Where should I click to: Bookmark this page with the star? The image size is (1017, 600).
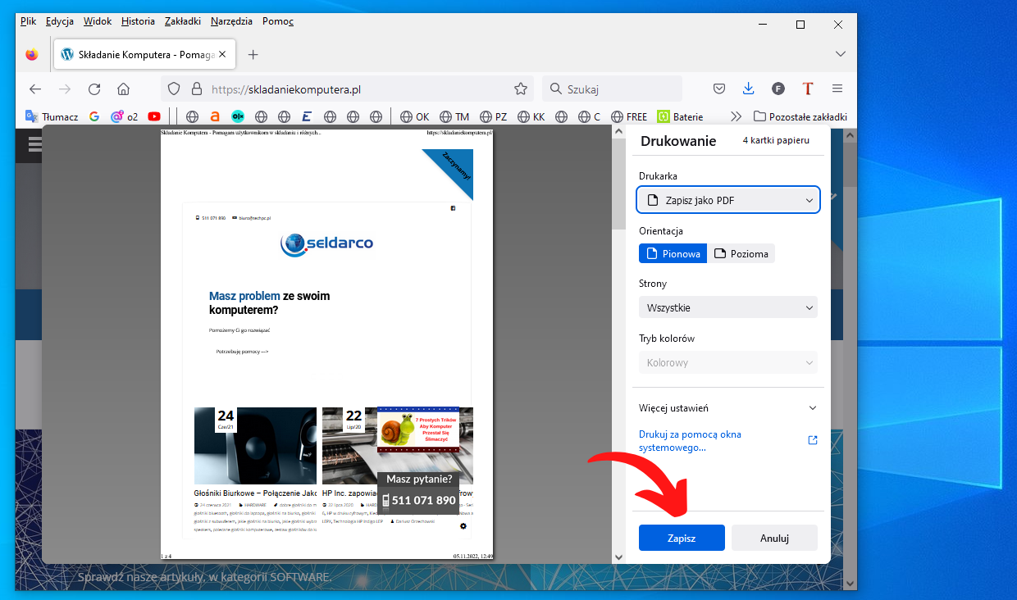[520, 89]
